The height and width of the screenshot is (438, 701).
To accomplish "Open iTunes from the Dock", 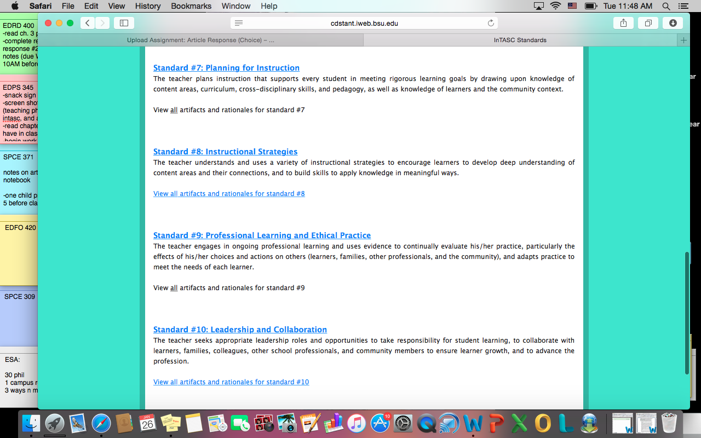I will point(357,423).
